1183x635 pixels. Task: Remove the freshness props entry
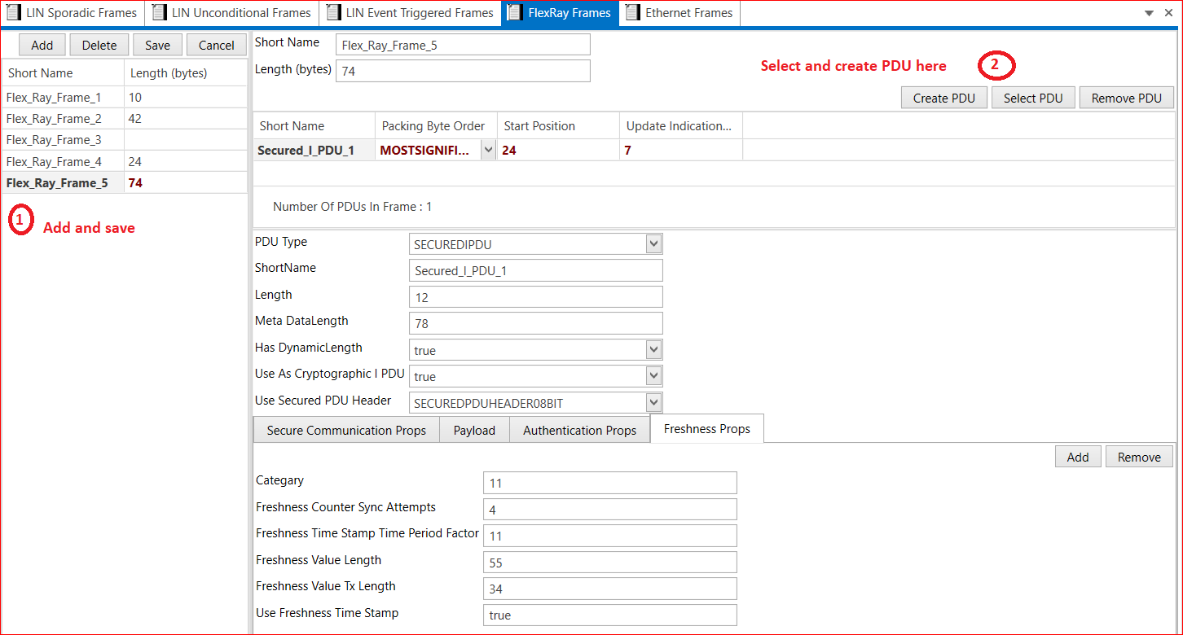(1139, 457)
